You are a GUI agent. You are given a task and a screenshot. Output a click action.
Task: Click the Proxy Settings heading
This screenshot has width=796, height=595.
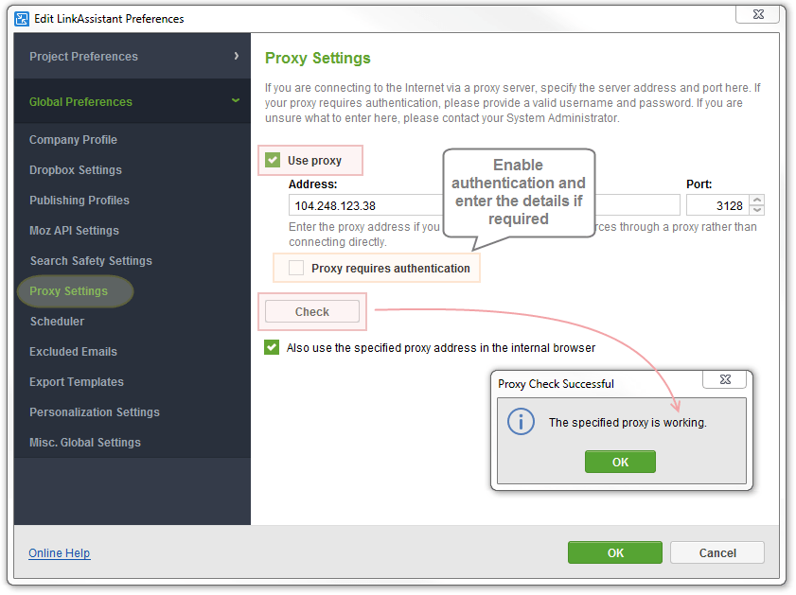pos(318,58)
